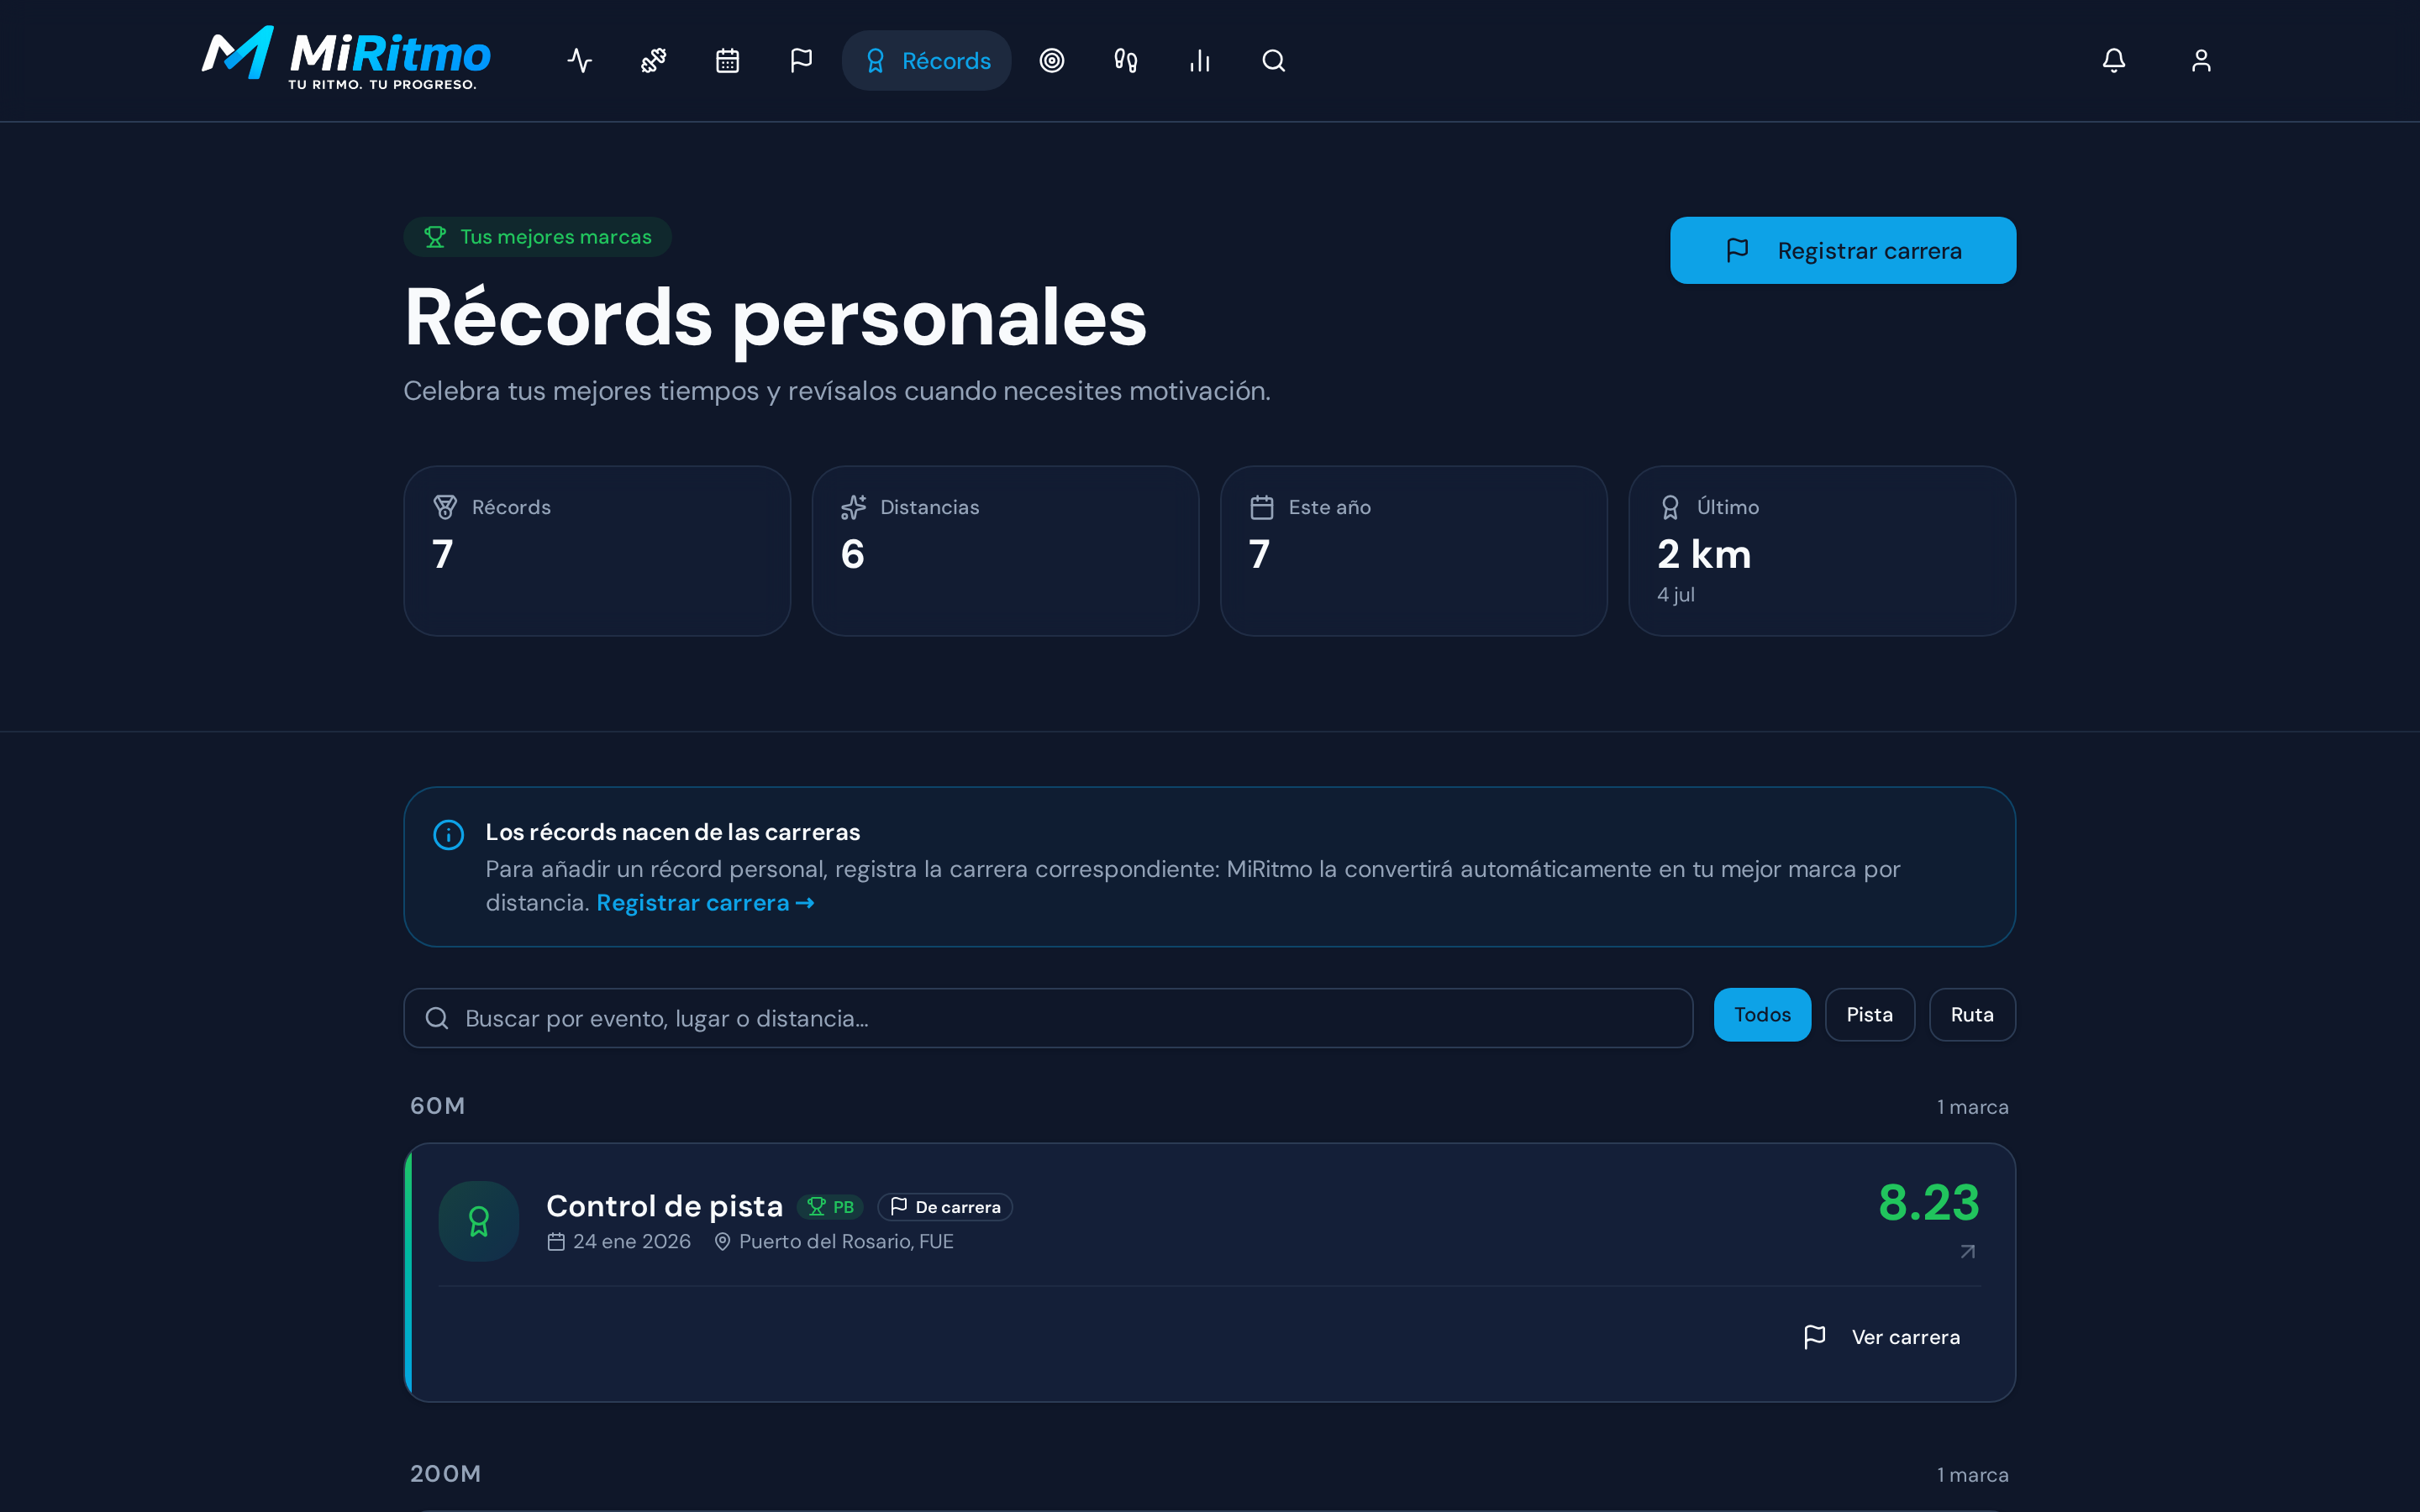The height and width of the screenshot is (1512, 2420).
Task: Click the '2 km' Último value
Action: point(1704,554)
